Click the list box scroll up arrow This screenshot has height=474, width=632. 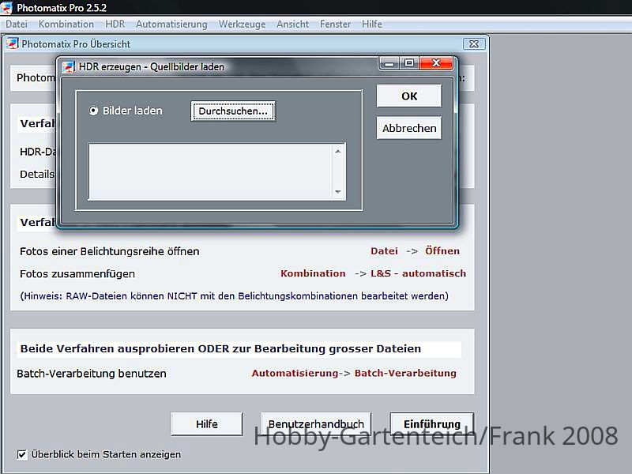coord(338,152)
